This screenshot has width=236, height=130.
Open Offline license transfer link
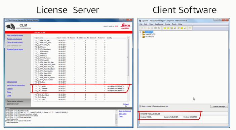pos(15,42)
